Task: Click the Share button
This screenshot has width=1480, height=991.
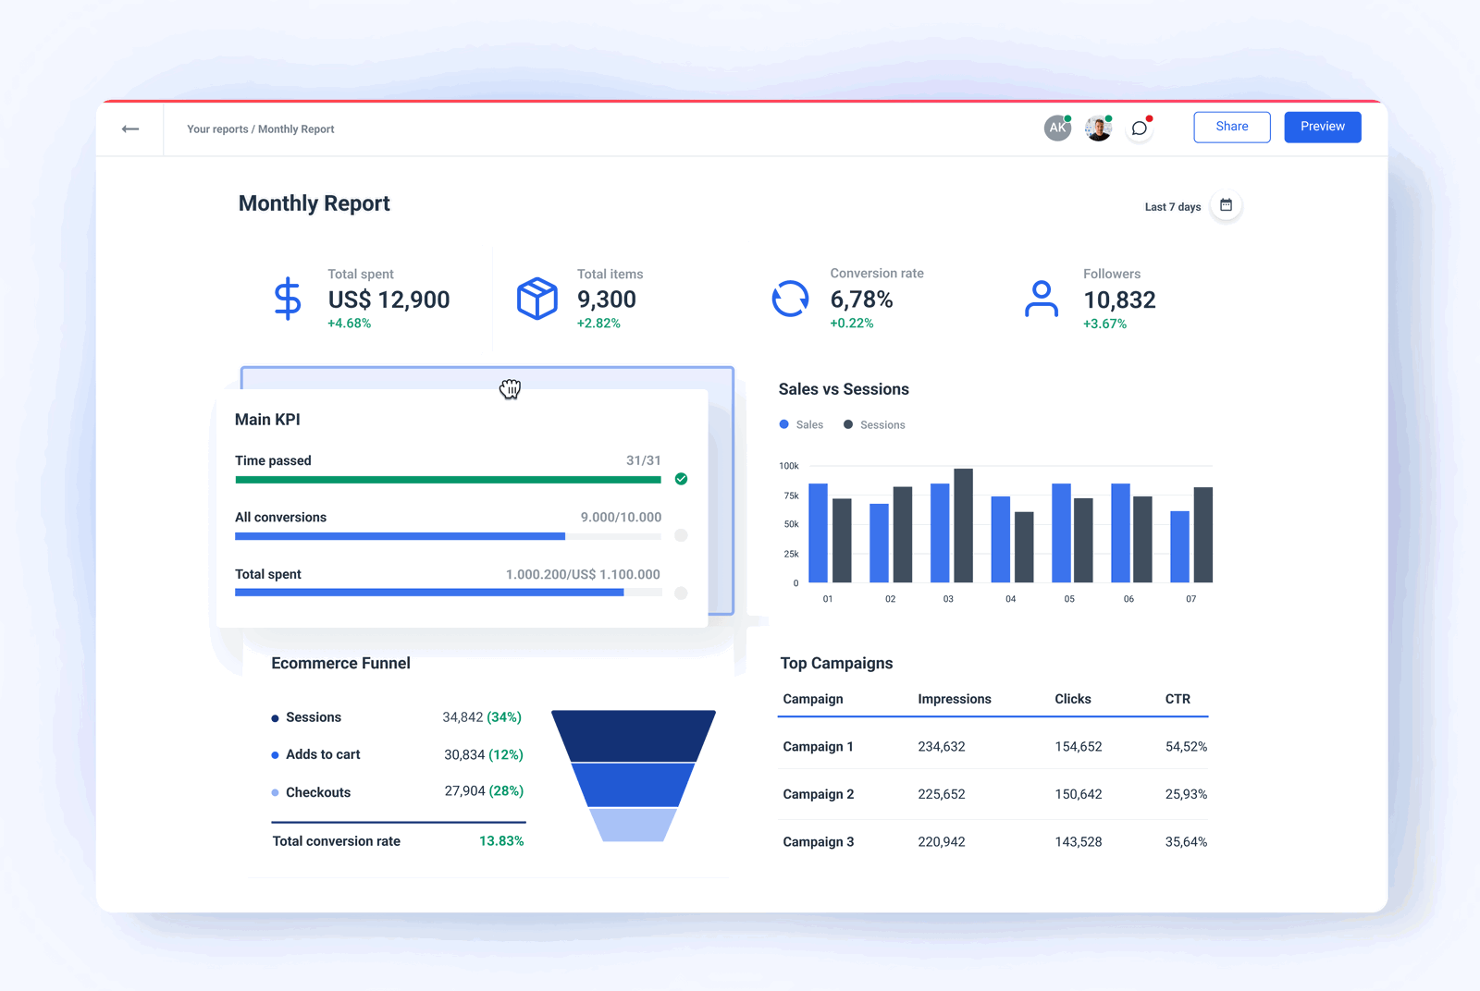Action: pos(1231,127)
